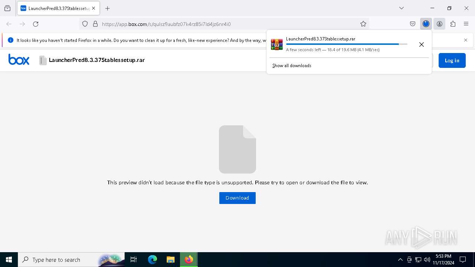Click the notification info icon

10,40
